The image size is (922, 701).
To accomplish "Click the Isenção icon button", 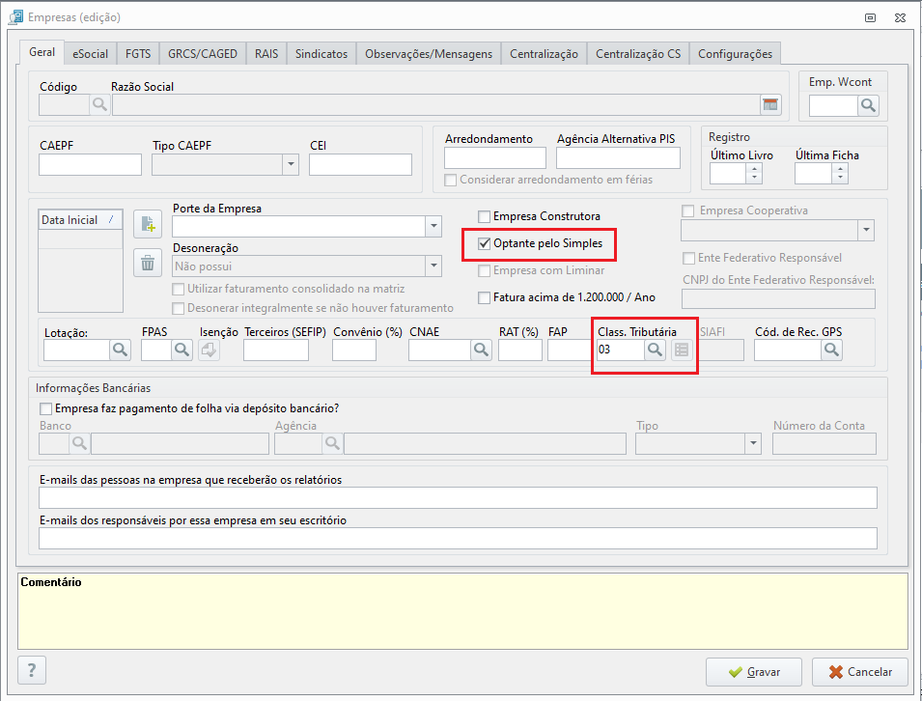I will pyautogui.click(x=209, y=350).
